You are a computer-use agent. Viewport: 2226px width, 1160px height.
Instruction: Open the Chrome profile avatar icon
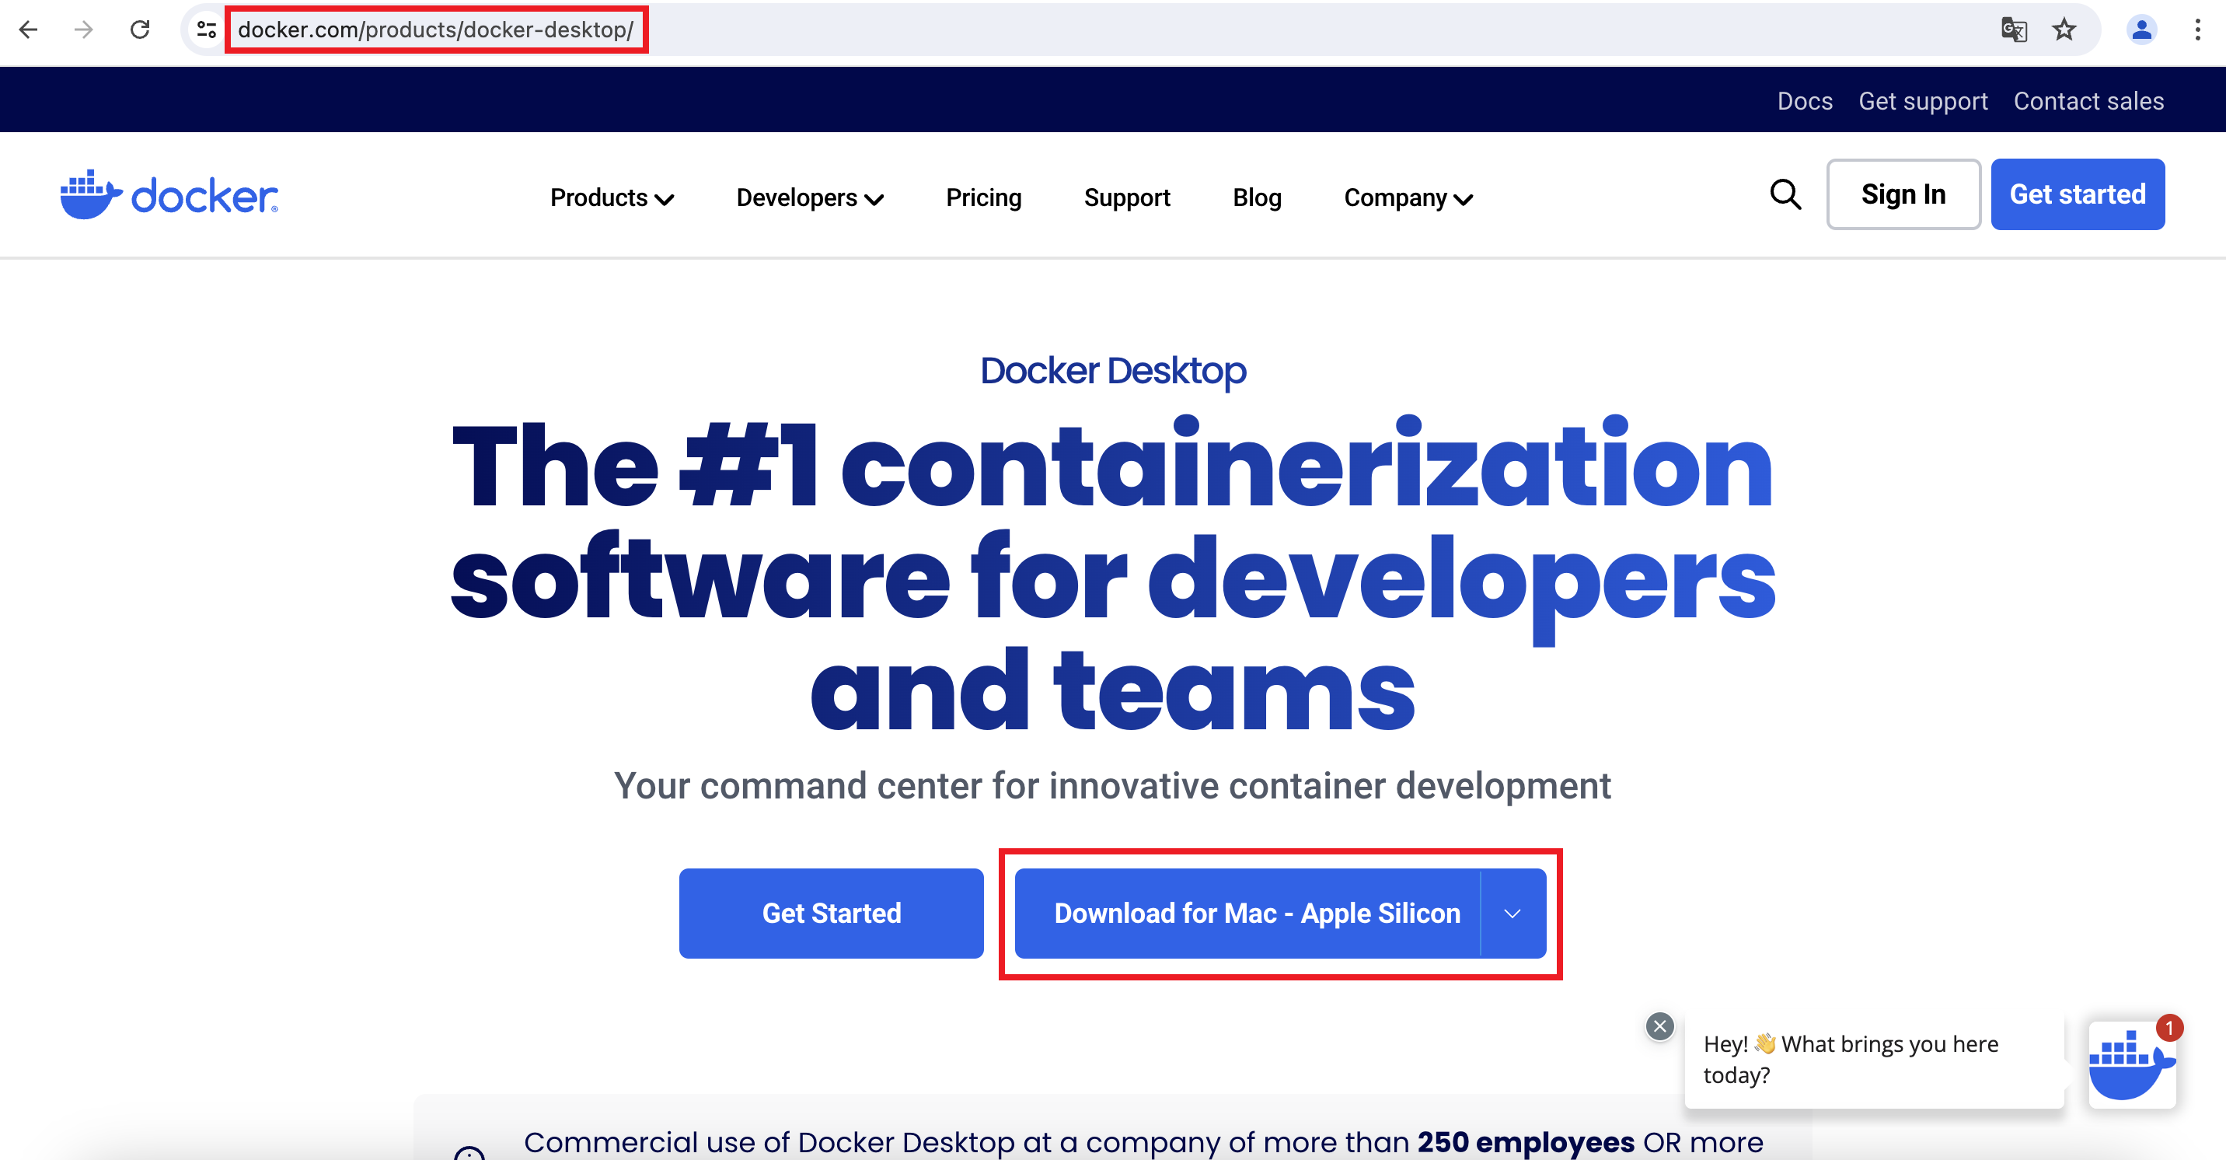pyautogui.click(x=2141, y=30)
